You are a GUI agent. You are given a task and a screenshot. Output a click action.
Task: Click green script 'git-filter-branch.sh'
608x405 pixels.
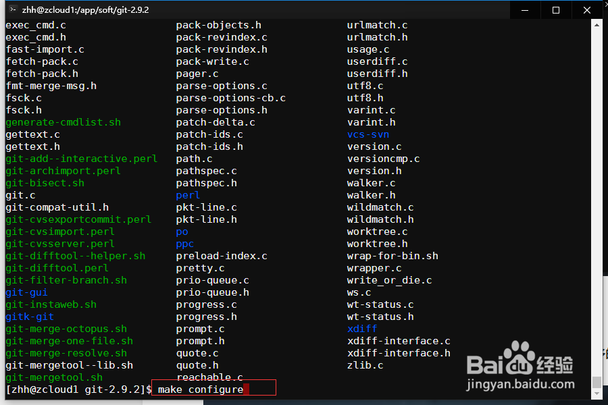[x=66, y=281]
